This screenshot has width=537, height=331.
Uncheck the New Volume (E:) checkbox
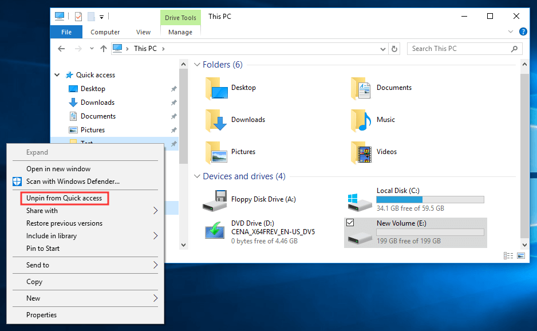[350, 223]
